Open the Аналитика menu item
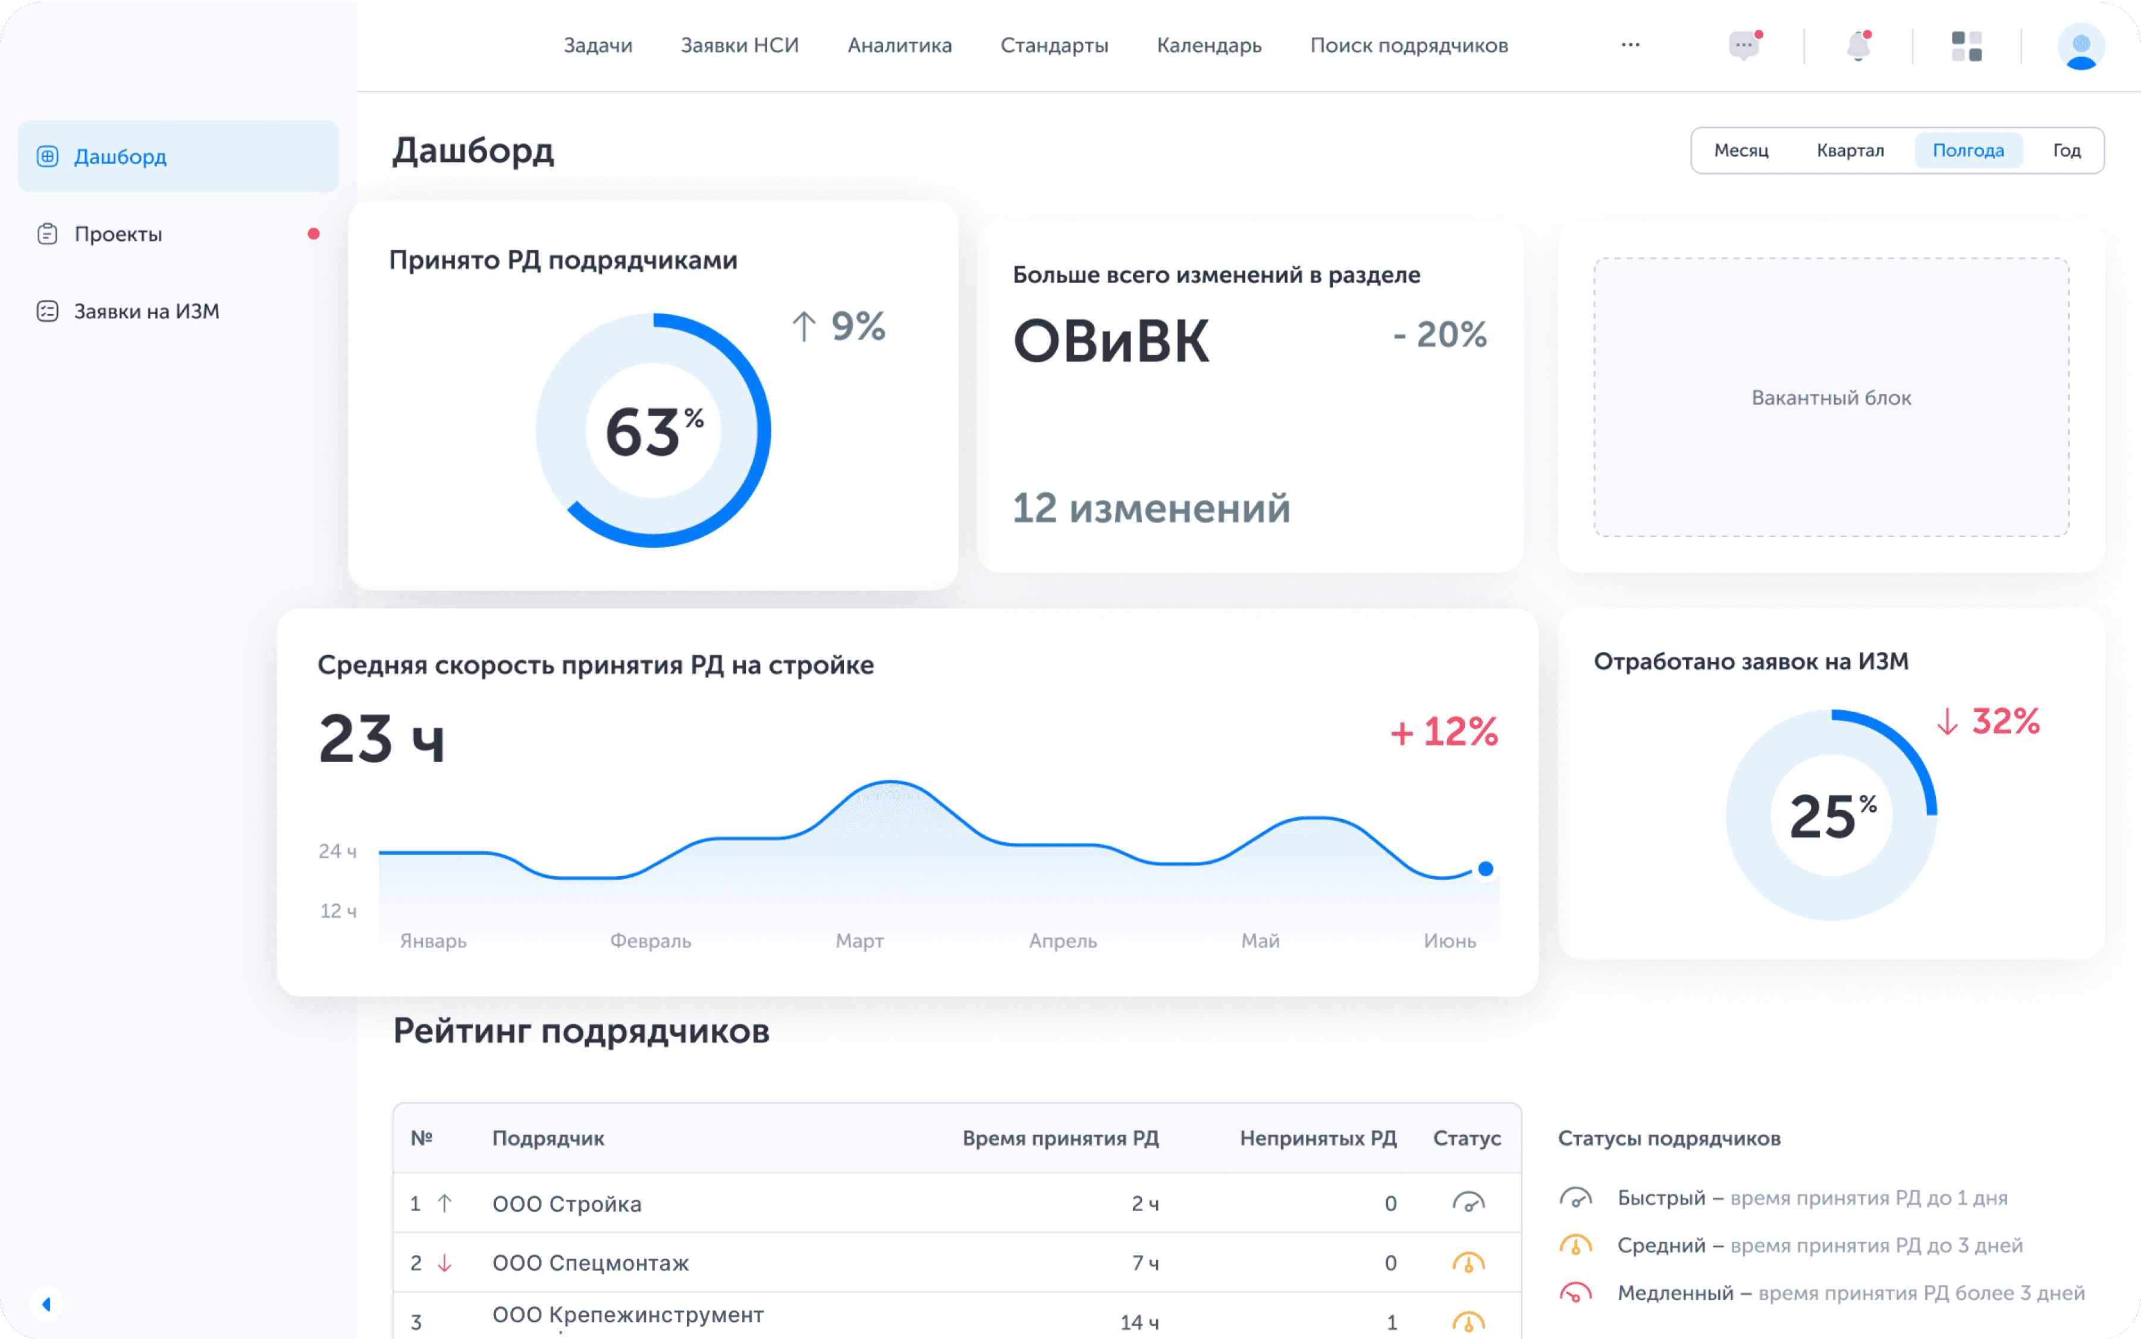 [900, 45]
